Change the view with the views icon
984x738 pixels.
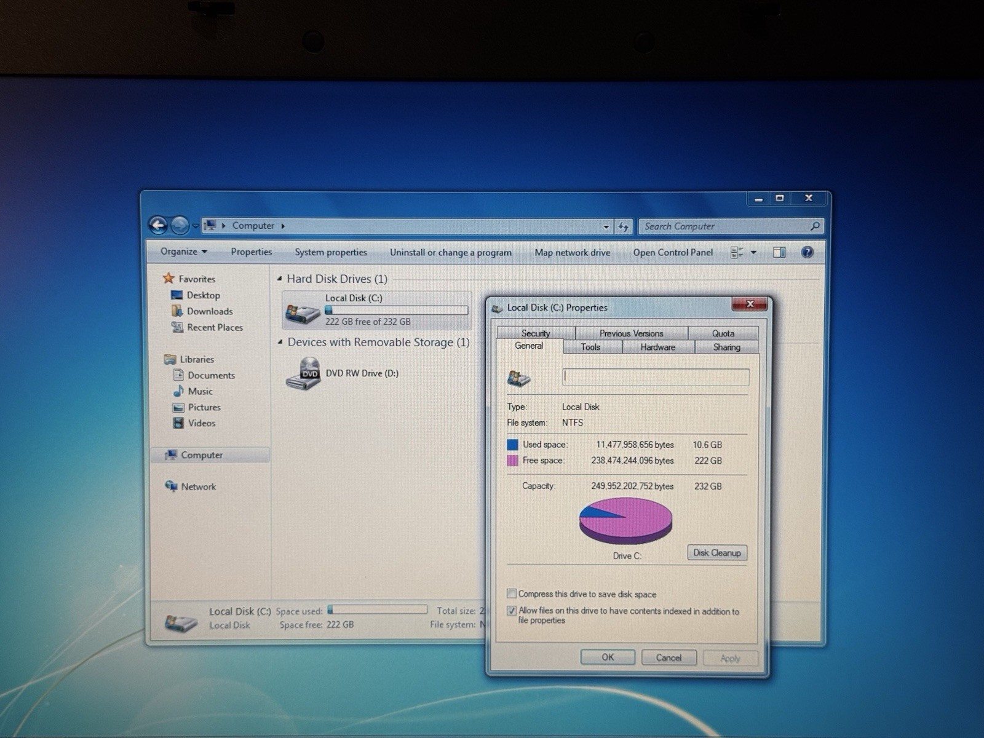[737, 252]
